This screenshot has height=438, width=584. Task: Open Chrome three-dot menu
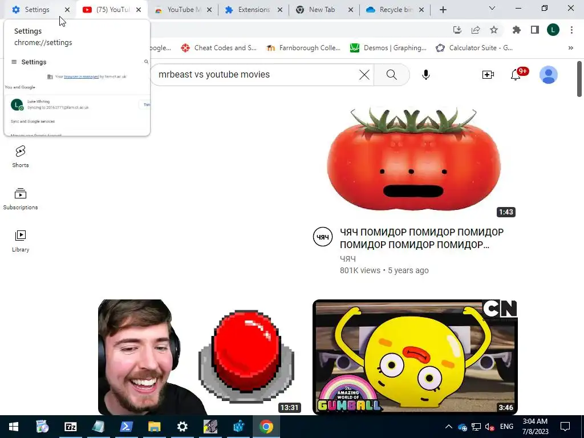click(x=571, y=30)
